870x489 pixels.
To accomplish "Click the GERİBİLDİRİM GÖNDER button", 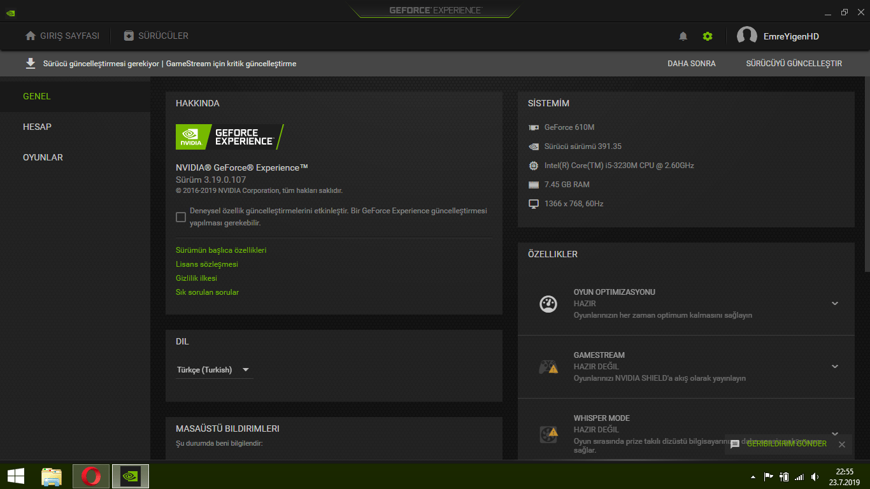I will click(787, 444).
